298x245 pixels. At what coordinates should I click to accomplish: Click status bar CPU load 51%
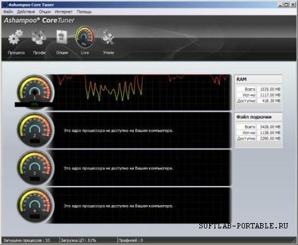pyautogui.click(x=78, y=240)
